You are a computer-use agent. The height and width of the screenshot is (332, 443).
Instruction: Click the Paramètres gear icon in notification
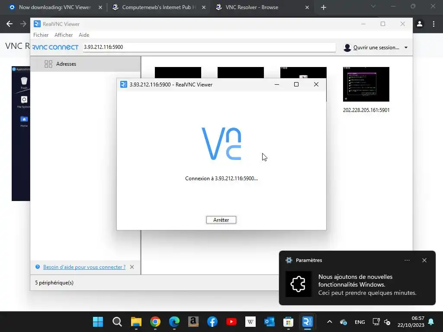coord(289,260)
